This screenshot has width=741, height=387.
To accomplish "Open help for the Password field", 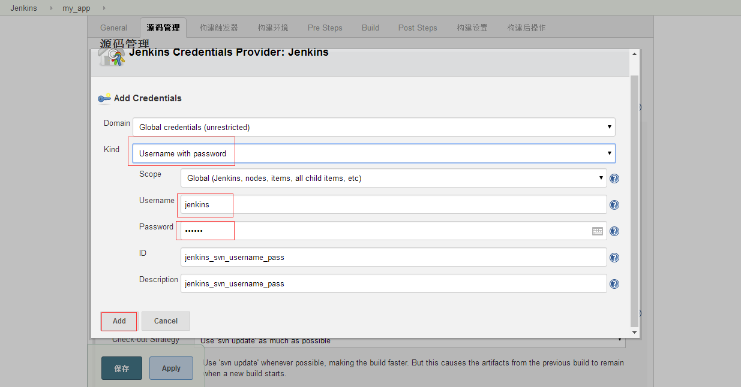I will 614,231.
